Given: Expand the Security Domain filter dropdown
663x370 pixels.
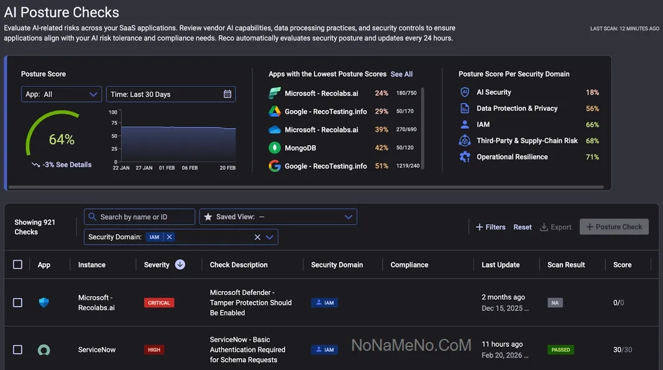Looking at the screenshot, I should coord(270,237).
